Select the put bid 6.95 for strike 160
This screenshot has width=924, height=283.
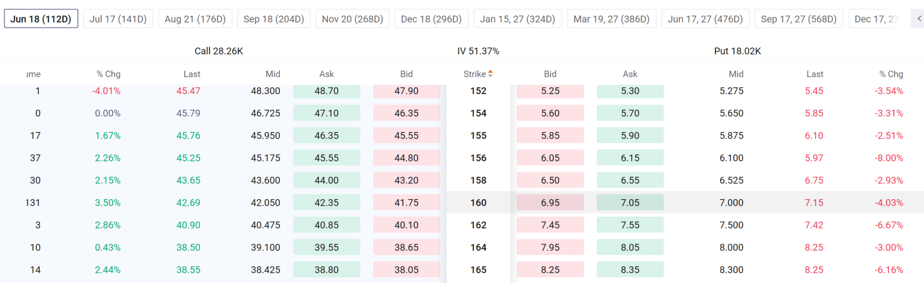click(x=550, y=203)
